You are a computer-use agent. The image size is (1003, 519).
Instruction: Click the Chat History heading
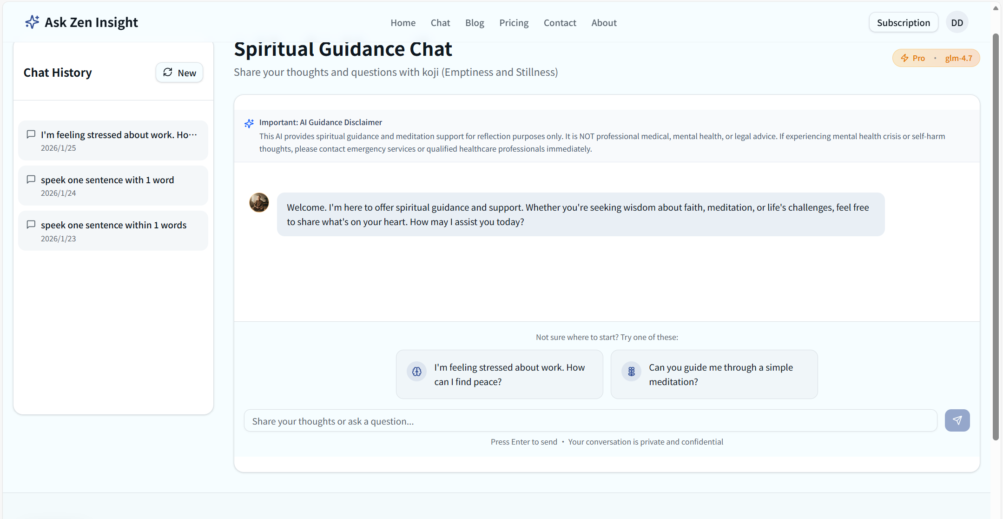pos(58,73)
